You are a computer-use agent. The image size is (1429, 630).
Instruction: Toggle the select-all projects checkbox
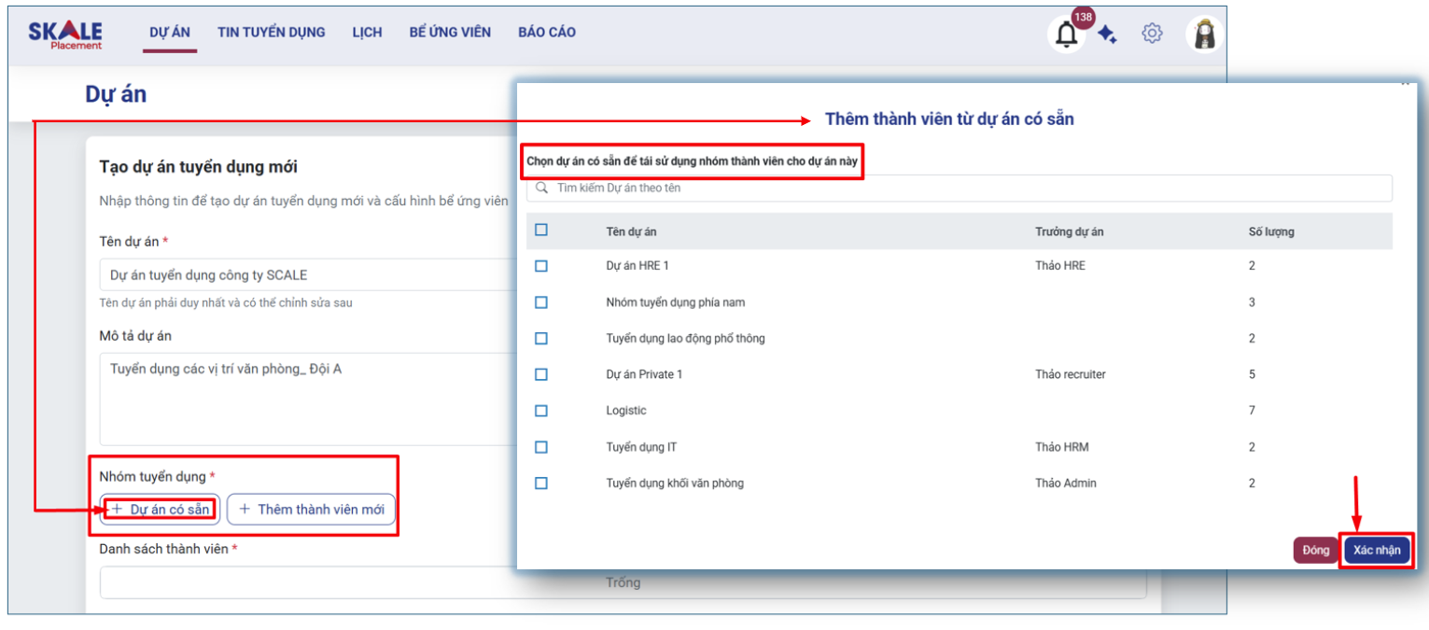coord(541,230)
